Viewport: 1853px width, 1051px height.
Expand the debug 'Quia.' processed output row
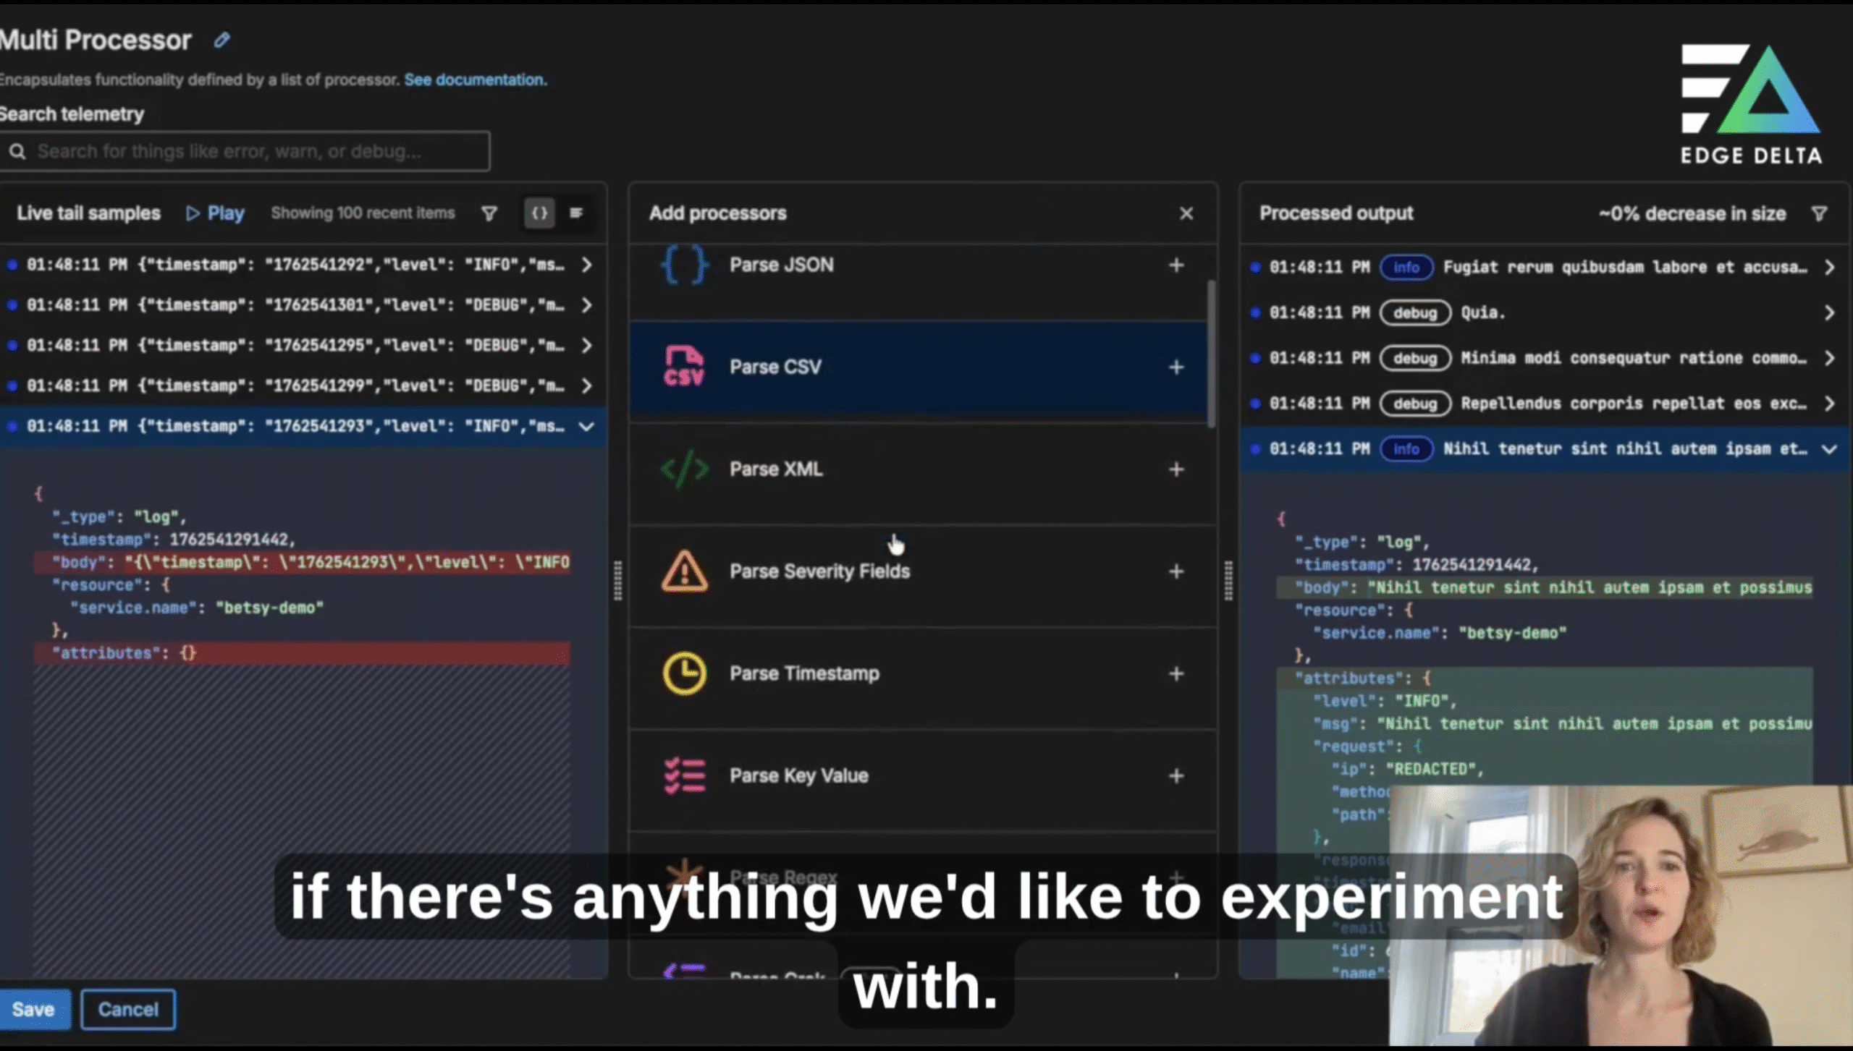pos(1829,312)
